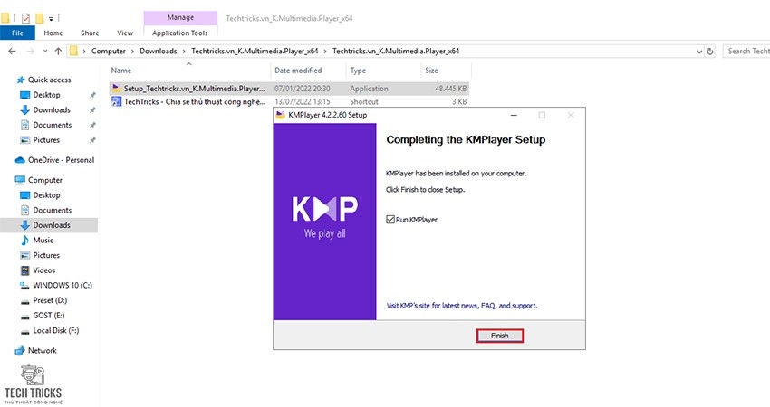This screenshot has height=407, width=770.
Task: Click the address bar folder icon
Action: (73, 51)
